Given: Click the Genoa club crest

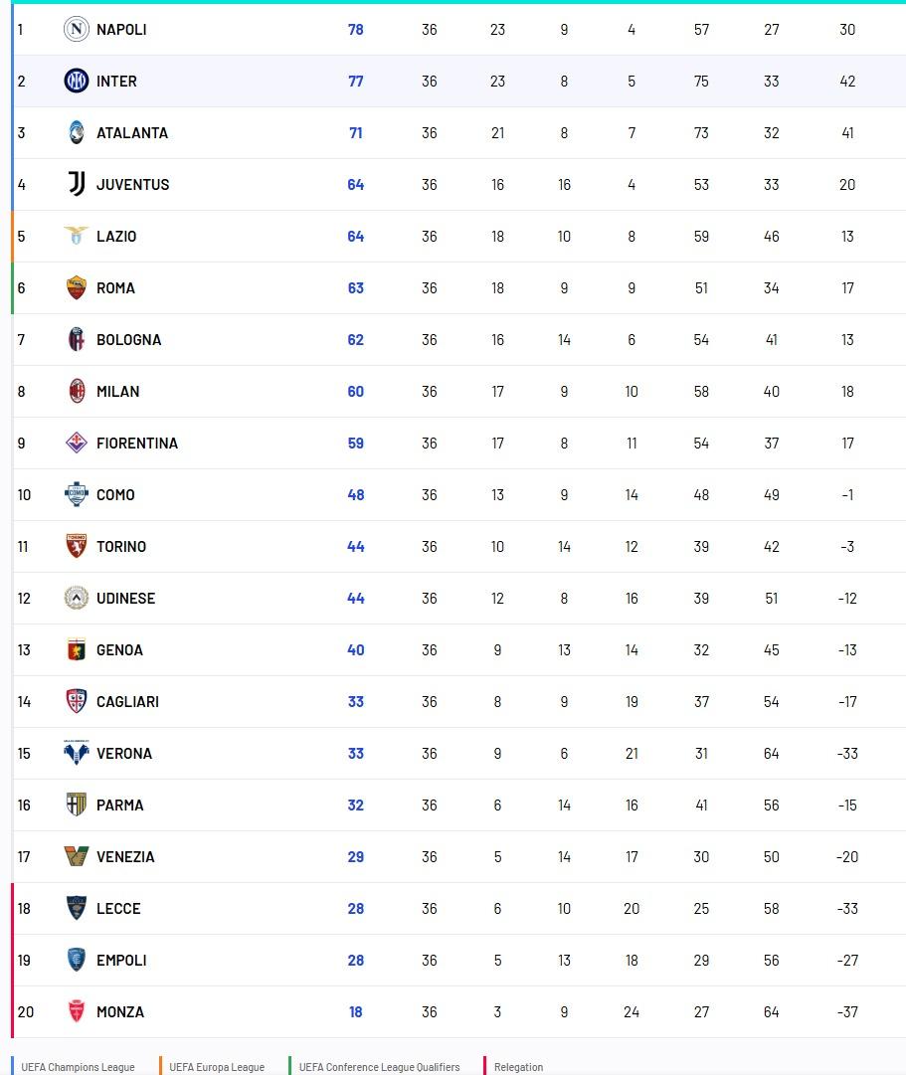Looking at the screenshot, I should click(77, 650).
